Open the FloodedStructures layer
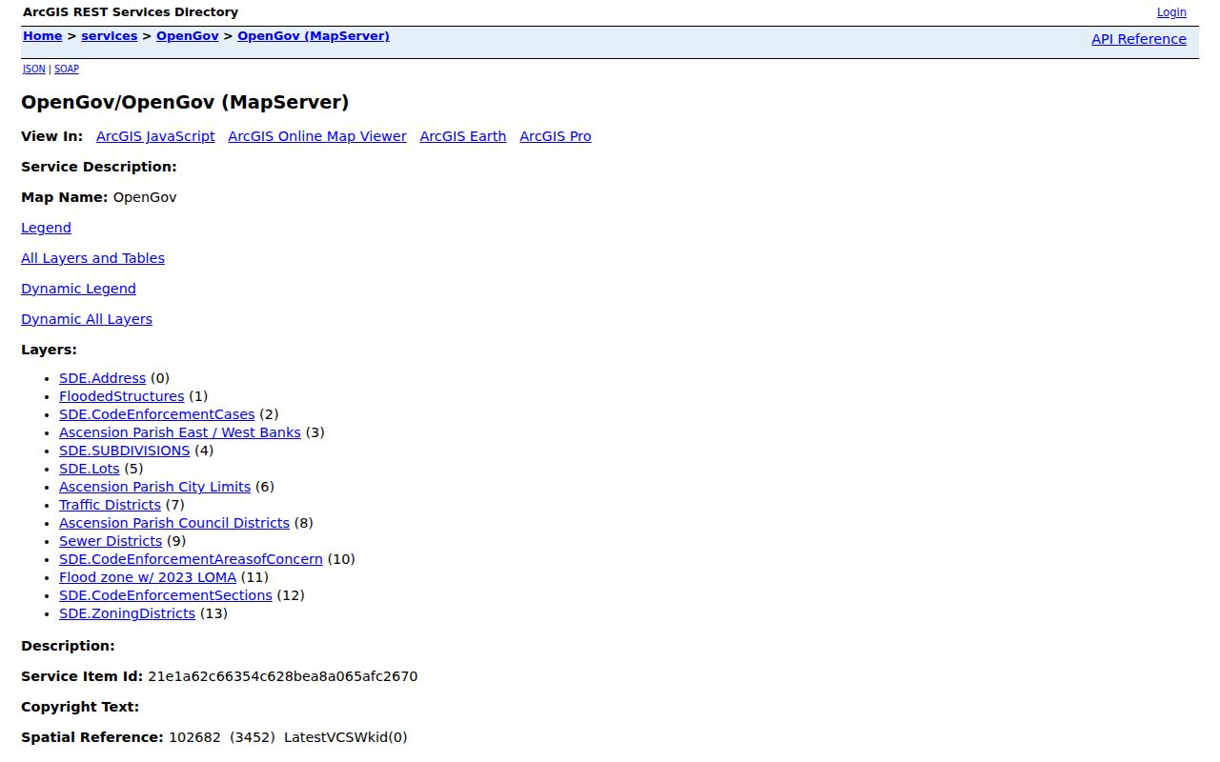Screen dimensions: 1220x762 coord(122,396)
